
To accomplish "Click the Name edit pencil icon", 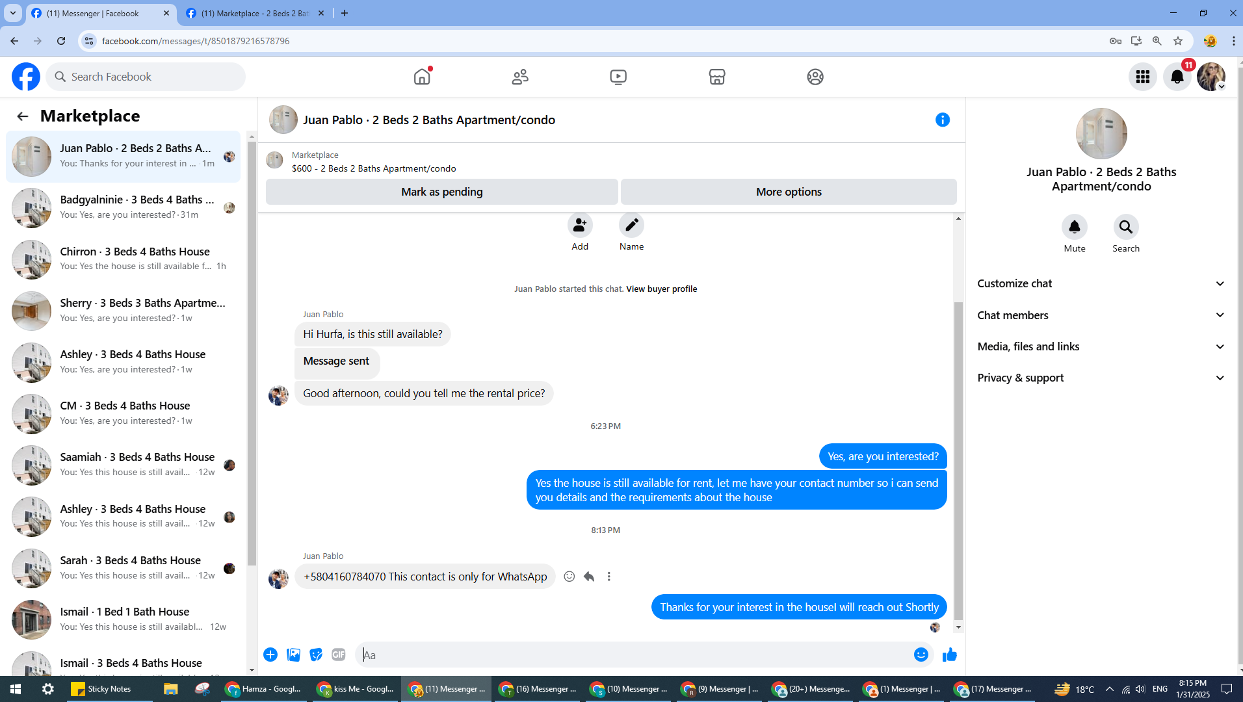I will (x=631, y=226).
